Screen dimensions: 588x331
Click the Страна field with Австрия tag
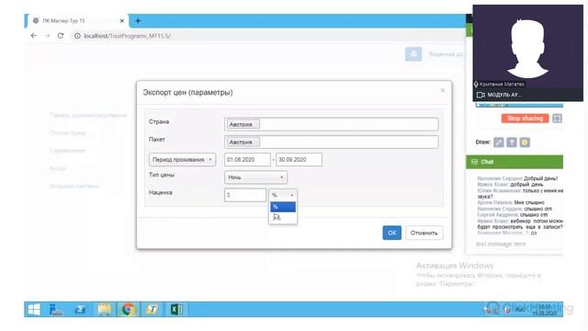tap(331, 124)
